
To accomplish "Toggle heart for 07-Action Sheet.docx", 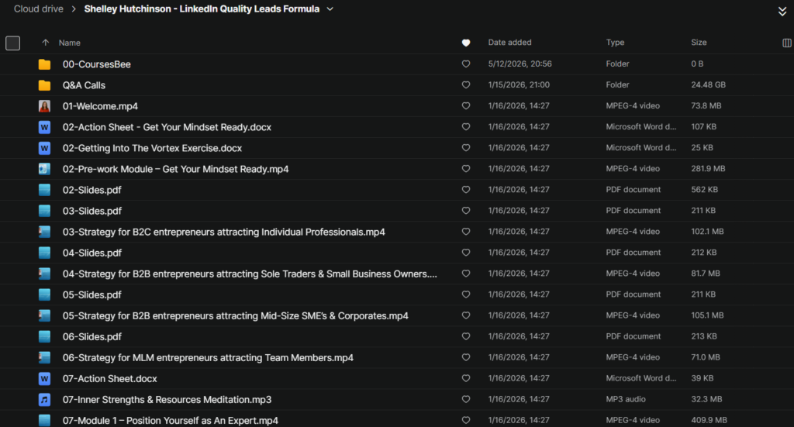I will point(466,378).
